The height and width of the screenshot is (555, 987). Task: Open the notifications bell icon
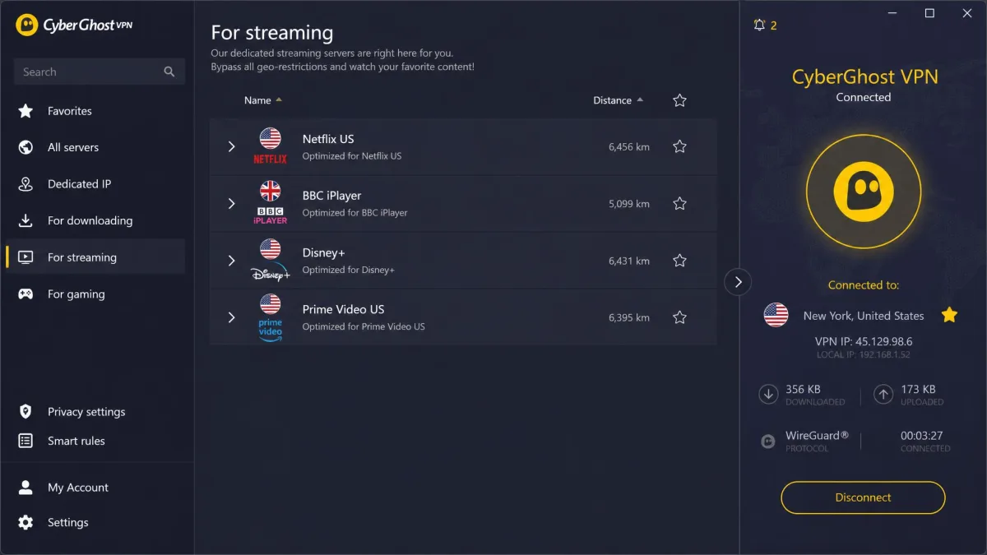click(759, 25)
